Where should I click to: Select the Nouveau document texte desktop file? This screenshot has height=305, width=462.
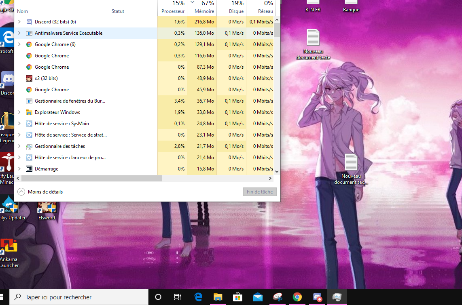pos(313,44)
